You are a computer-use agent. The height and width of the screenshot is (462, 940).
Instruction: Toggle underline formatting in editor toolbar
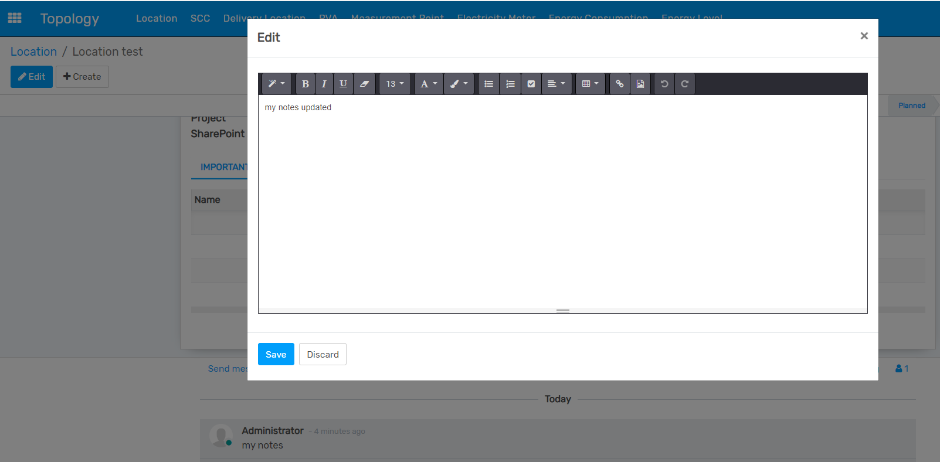[x=343, y=84]
